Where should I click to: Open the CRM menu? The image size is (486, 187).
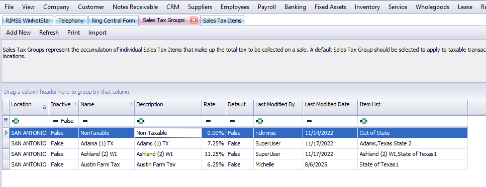[173, 7]
